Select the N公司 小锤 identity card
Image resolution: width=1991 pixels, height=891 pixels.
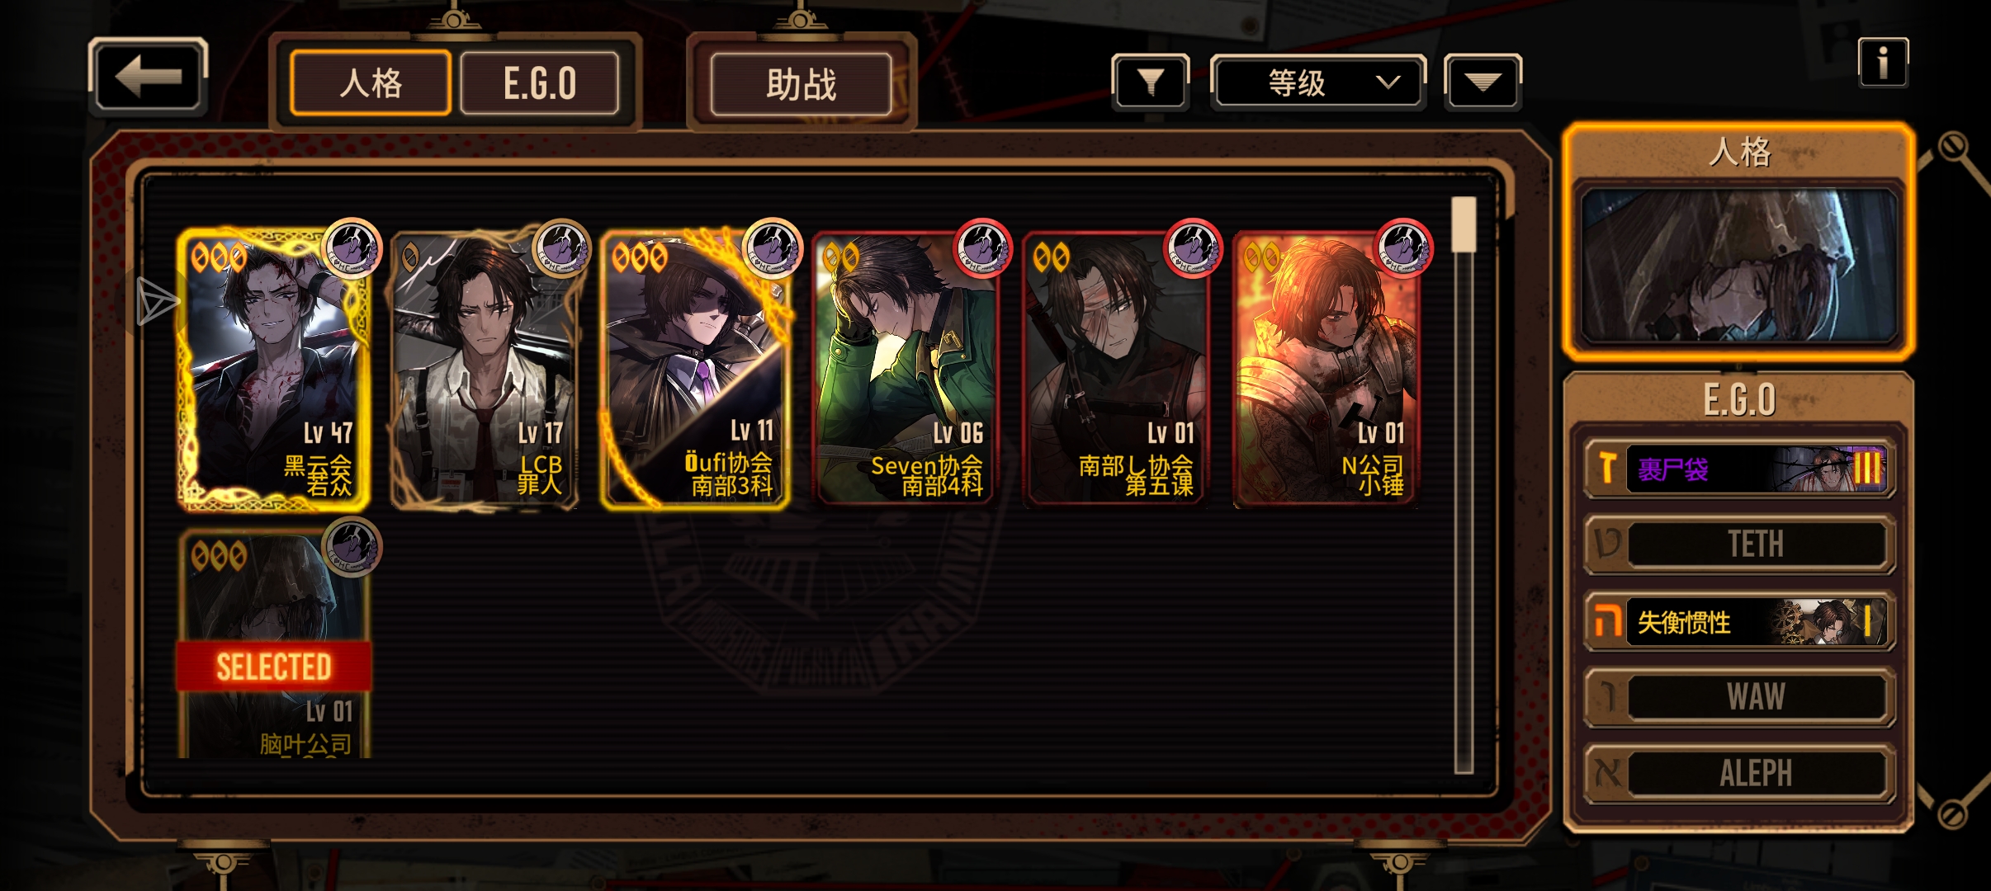[1327, 370]
